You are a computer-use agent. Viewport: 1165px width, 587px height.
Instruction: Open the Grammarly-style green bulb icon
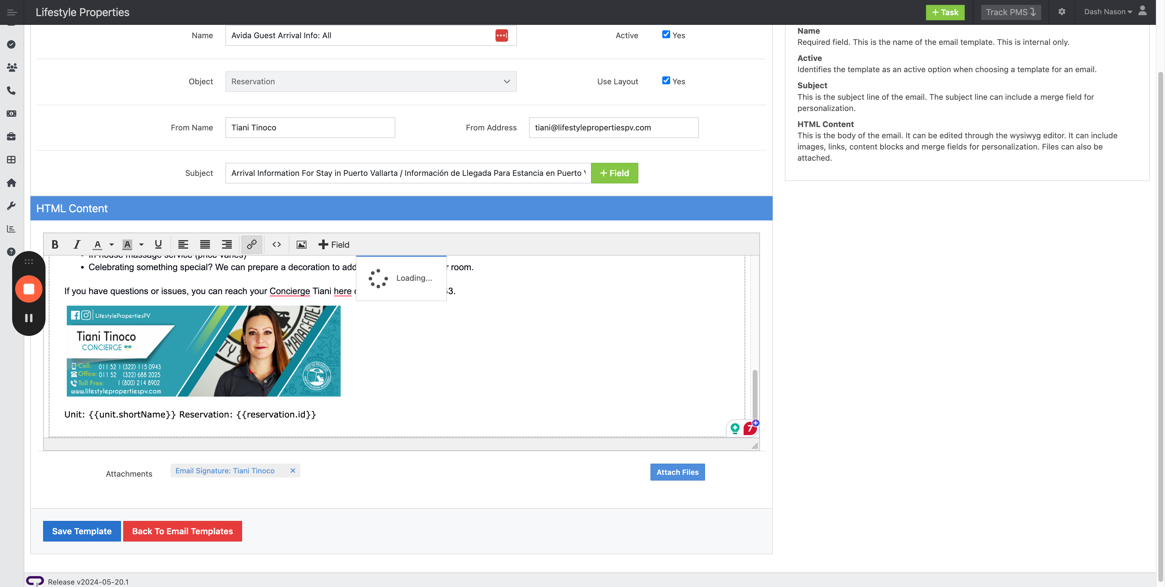tap(735, 428)
